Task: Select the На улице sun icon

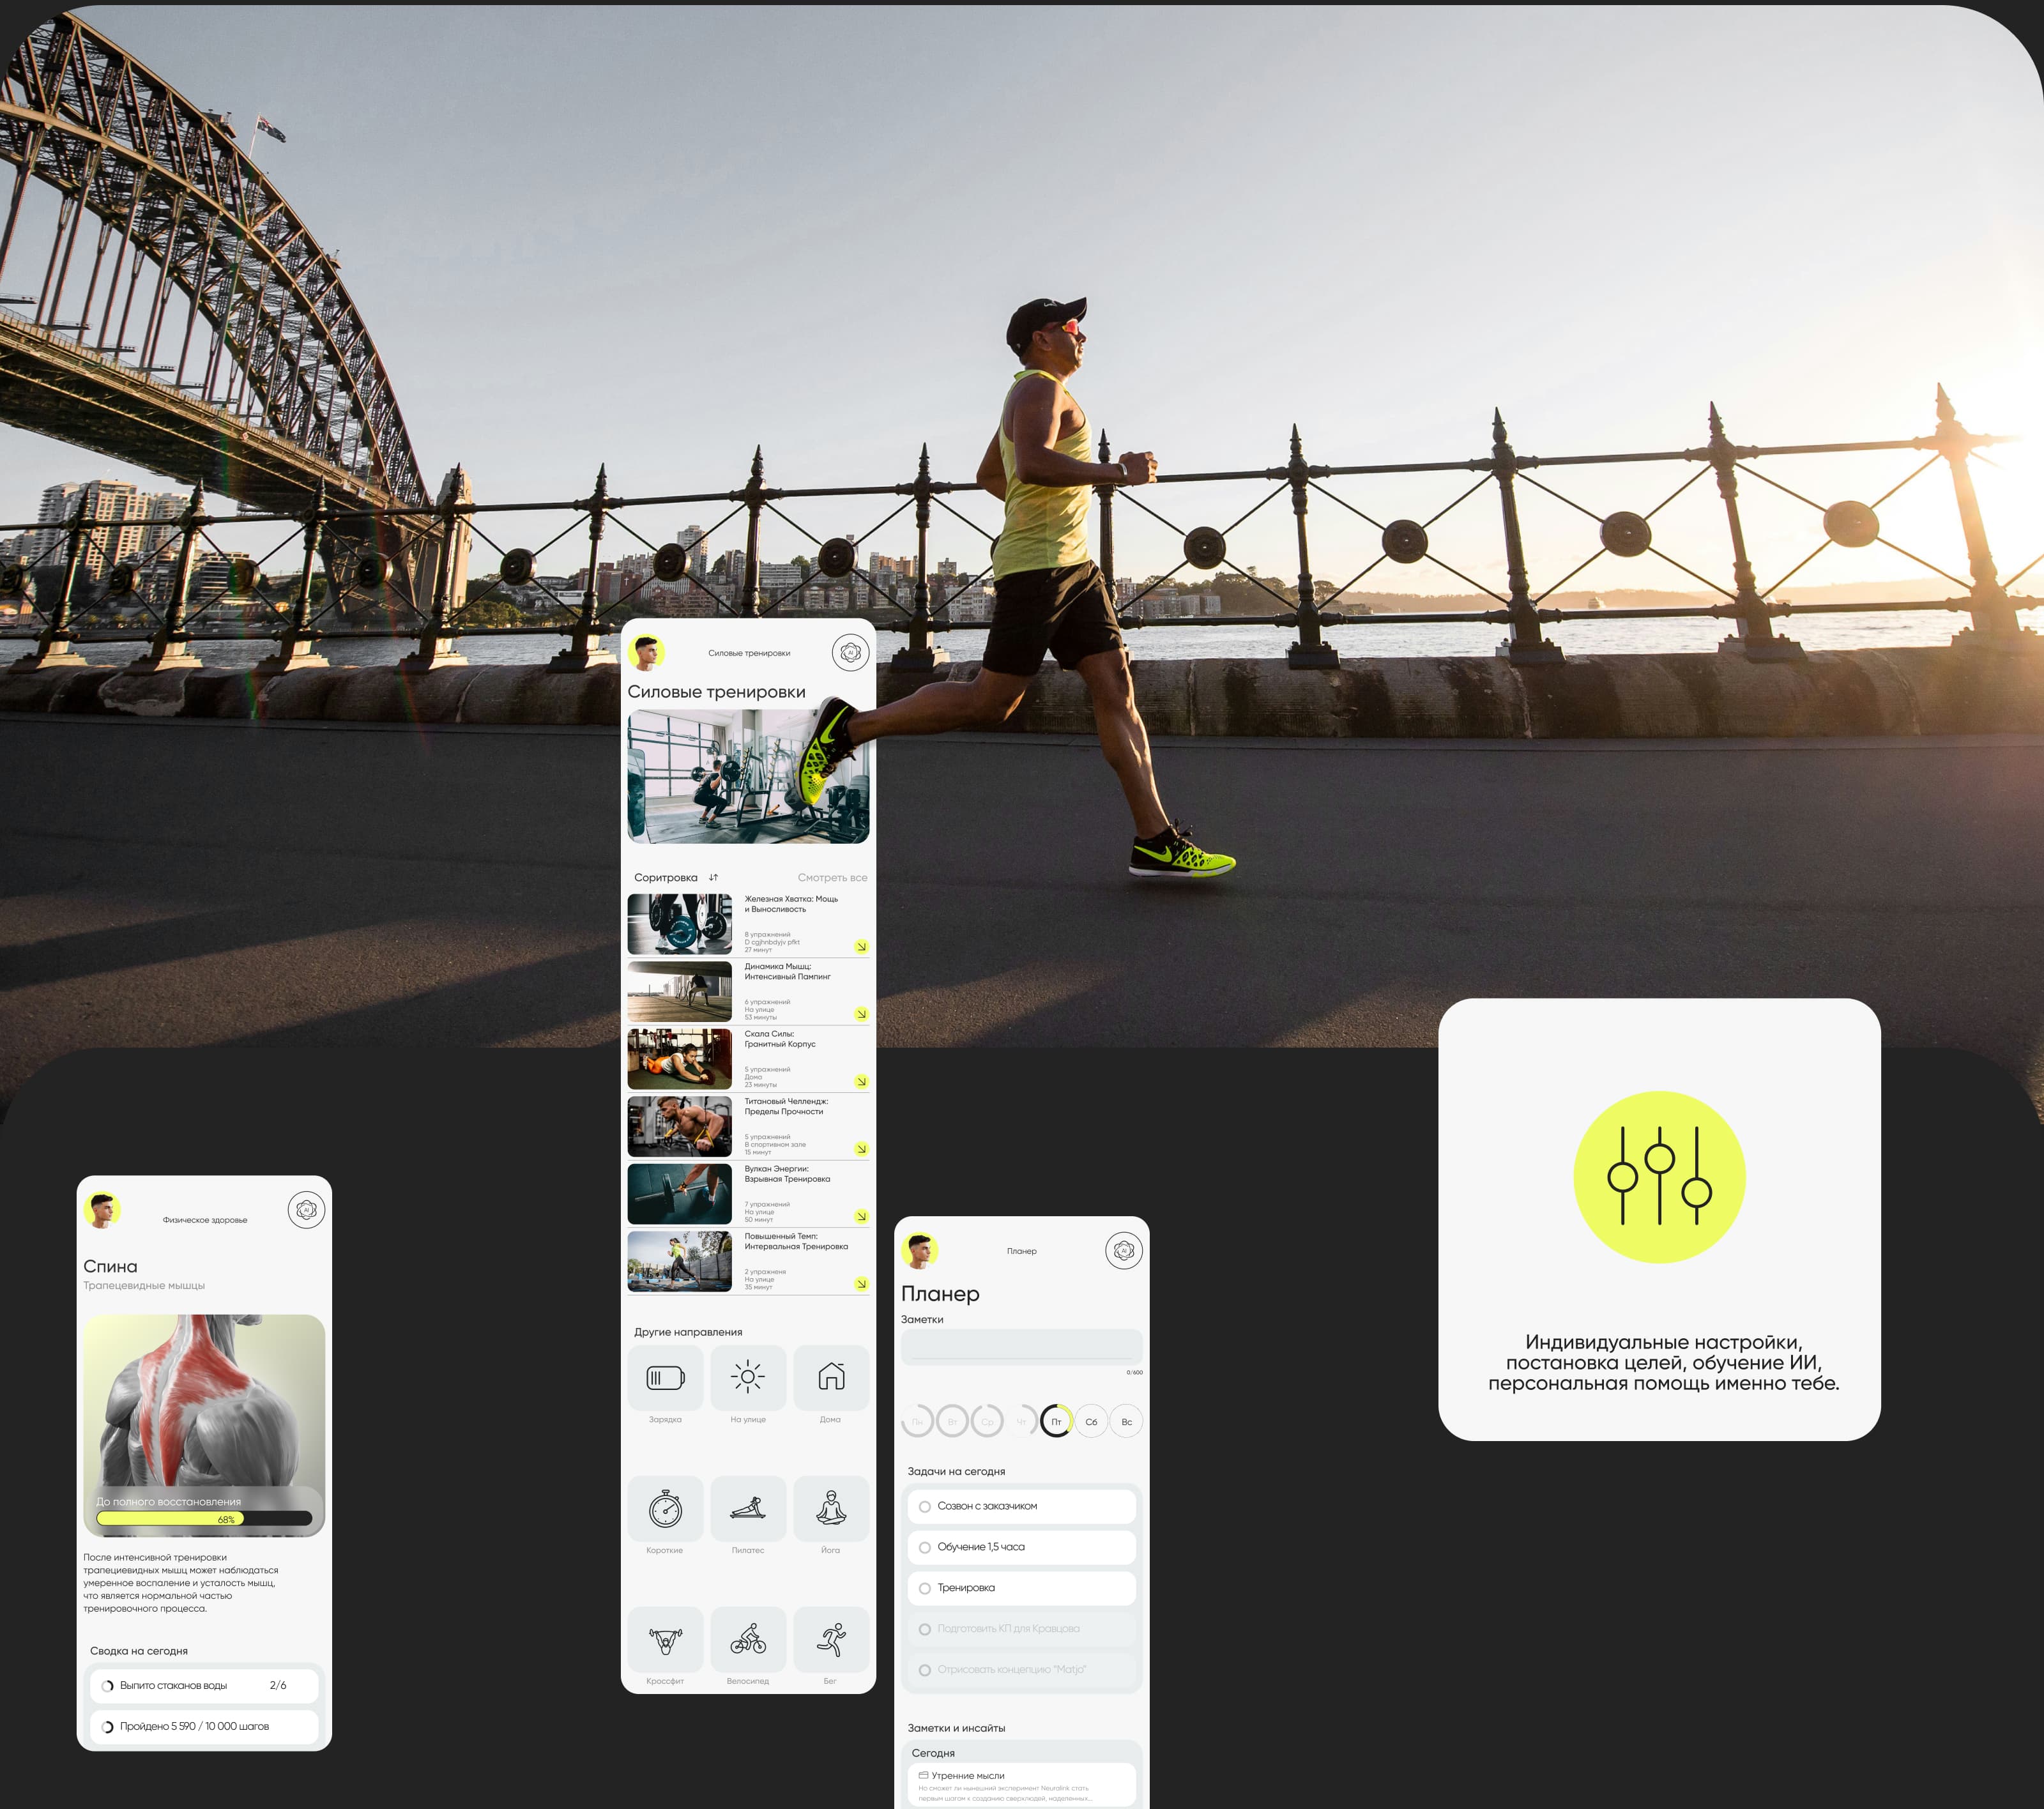Action: click(x=748, y=1377)
